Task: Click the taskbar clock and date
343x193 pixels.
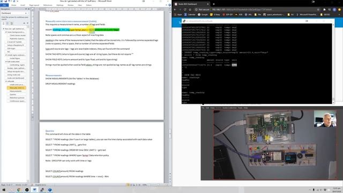Action: click(x=337, y=190)
